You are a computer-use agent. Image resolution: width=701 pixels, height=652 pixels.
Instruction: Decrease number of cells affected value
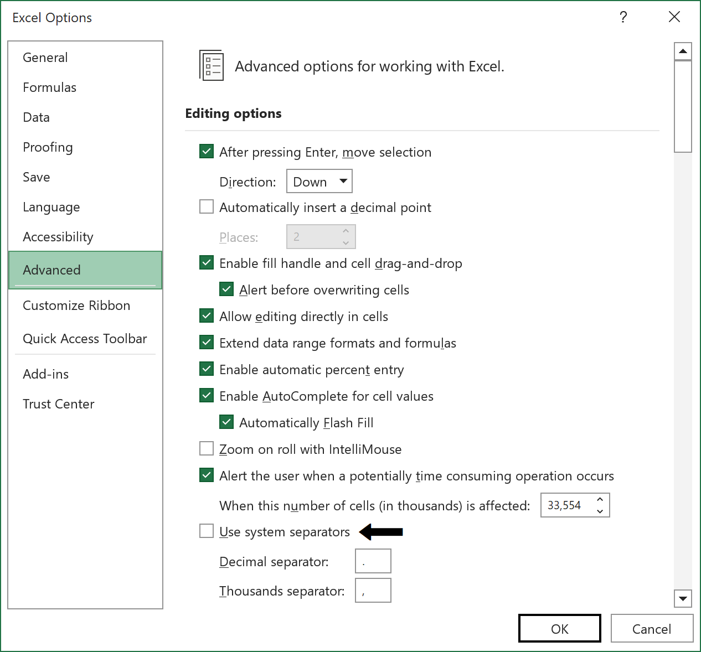point(600,511)
